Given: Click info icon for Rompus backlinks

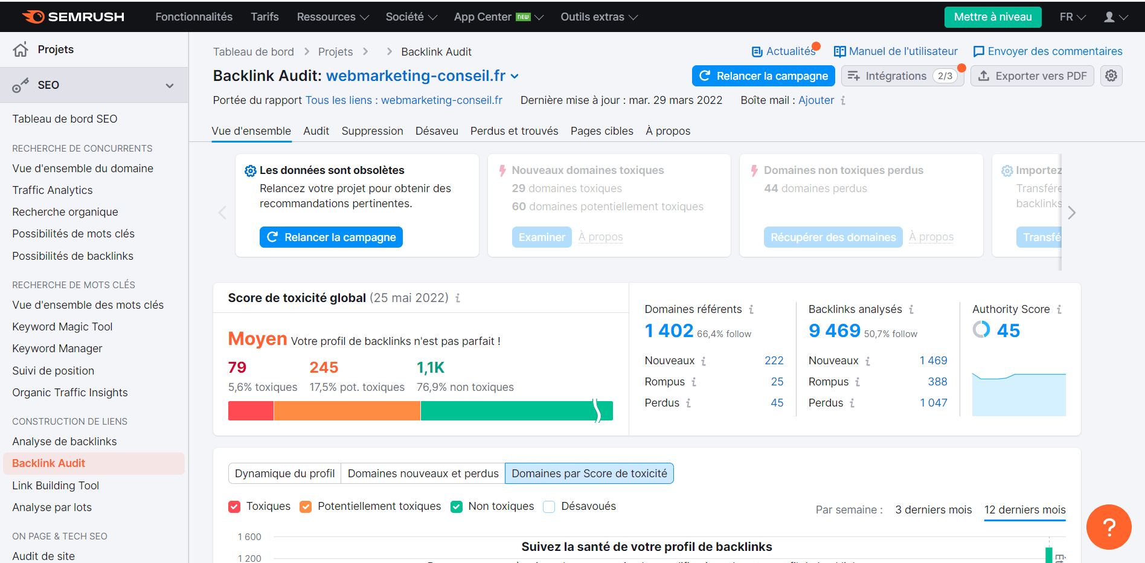Looking at the screenshot, I should click(858, 382).
